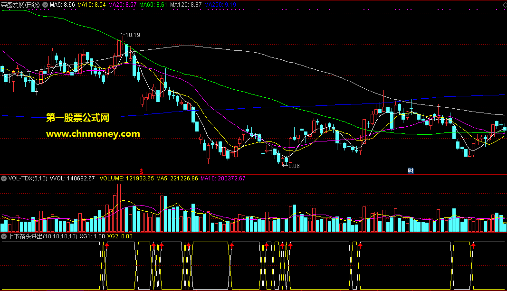Click the 8.06 low price label
Screen dimensions: 507x291
294,166
